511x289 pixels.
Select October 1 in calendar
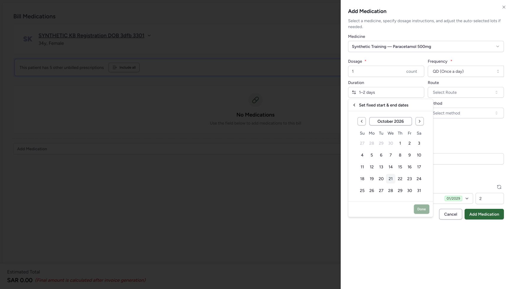click(x=400, y=143)
